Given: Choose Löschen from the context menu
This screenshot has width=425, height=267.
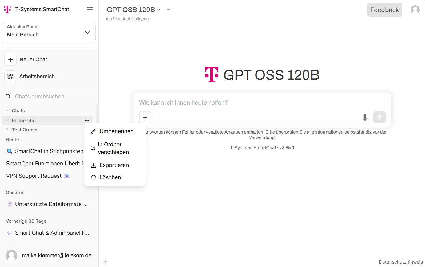Looking at the screenshot, I should coord(115,177).
